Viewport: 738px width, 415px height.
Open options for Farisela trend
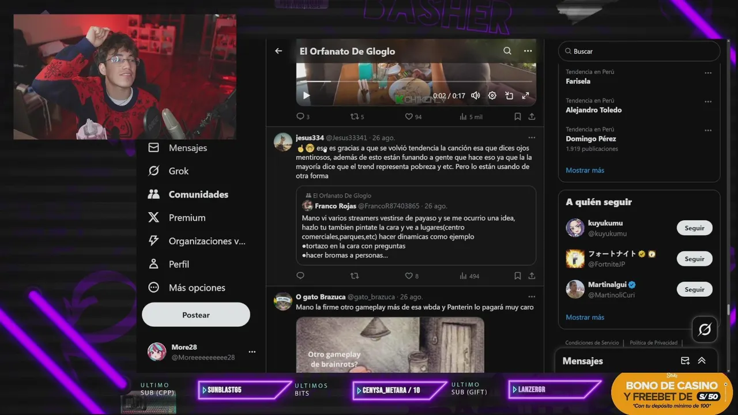[x=708, y=73]
